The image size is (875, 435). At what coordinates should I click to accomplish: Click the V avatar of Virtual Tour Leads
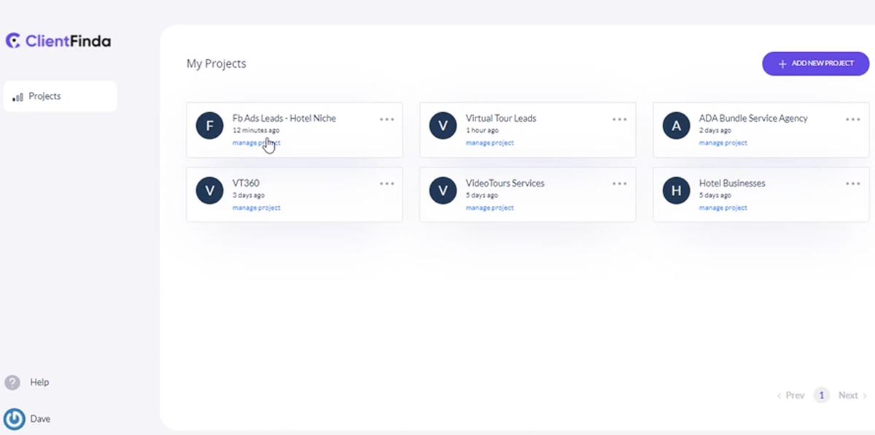(443, 125)
